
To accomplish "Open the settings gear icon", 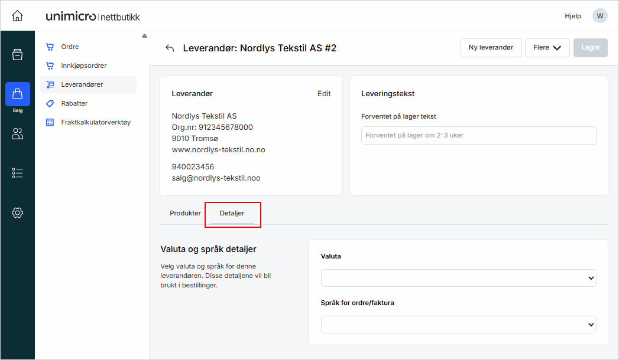I will click(x=17, y=212).
